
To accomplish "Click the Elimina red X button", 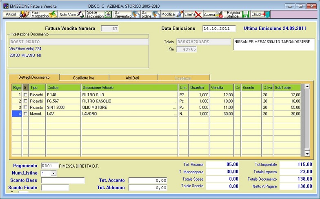I will click(193, 15).
